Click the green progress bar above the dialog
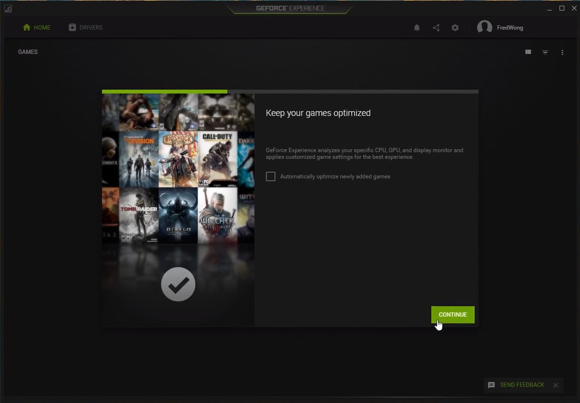Screen dimensions: 580x403 pyautogui.click(x=164, y=91)
